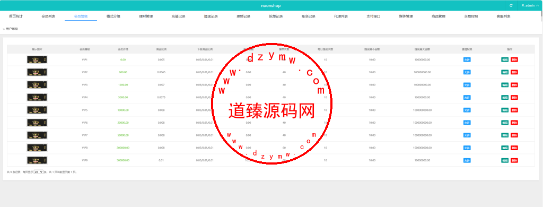Click green edit button in VIP8 row
Image resolution: width=543 pixels, height=207 pixels.
coord(505,148)
